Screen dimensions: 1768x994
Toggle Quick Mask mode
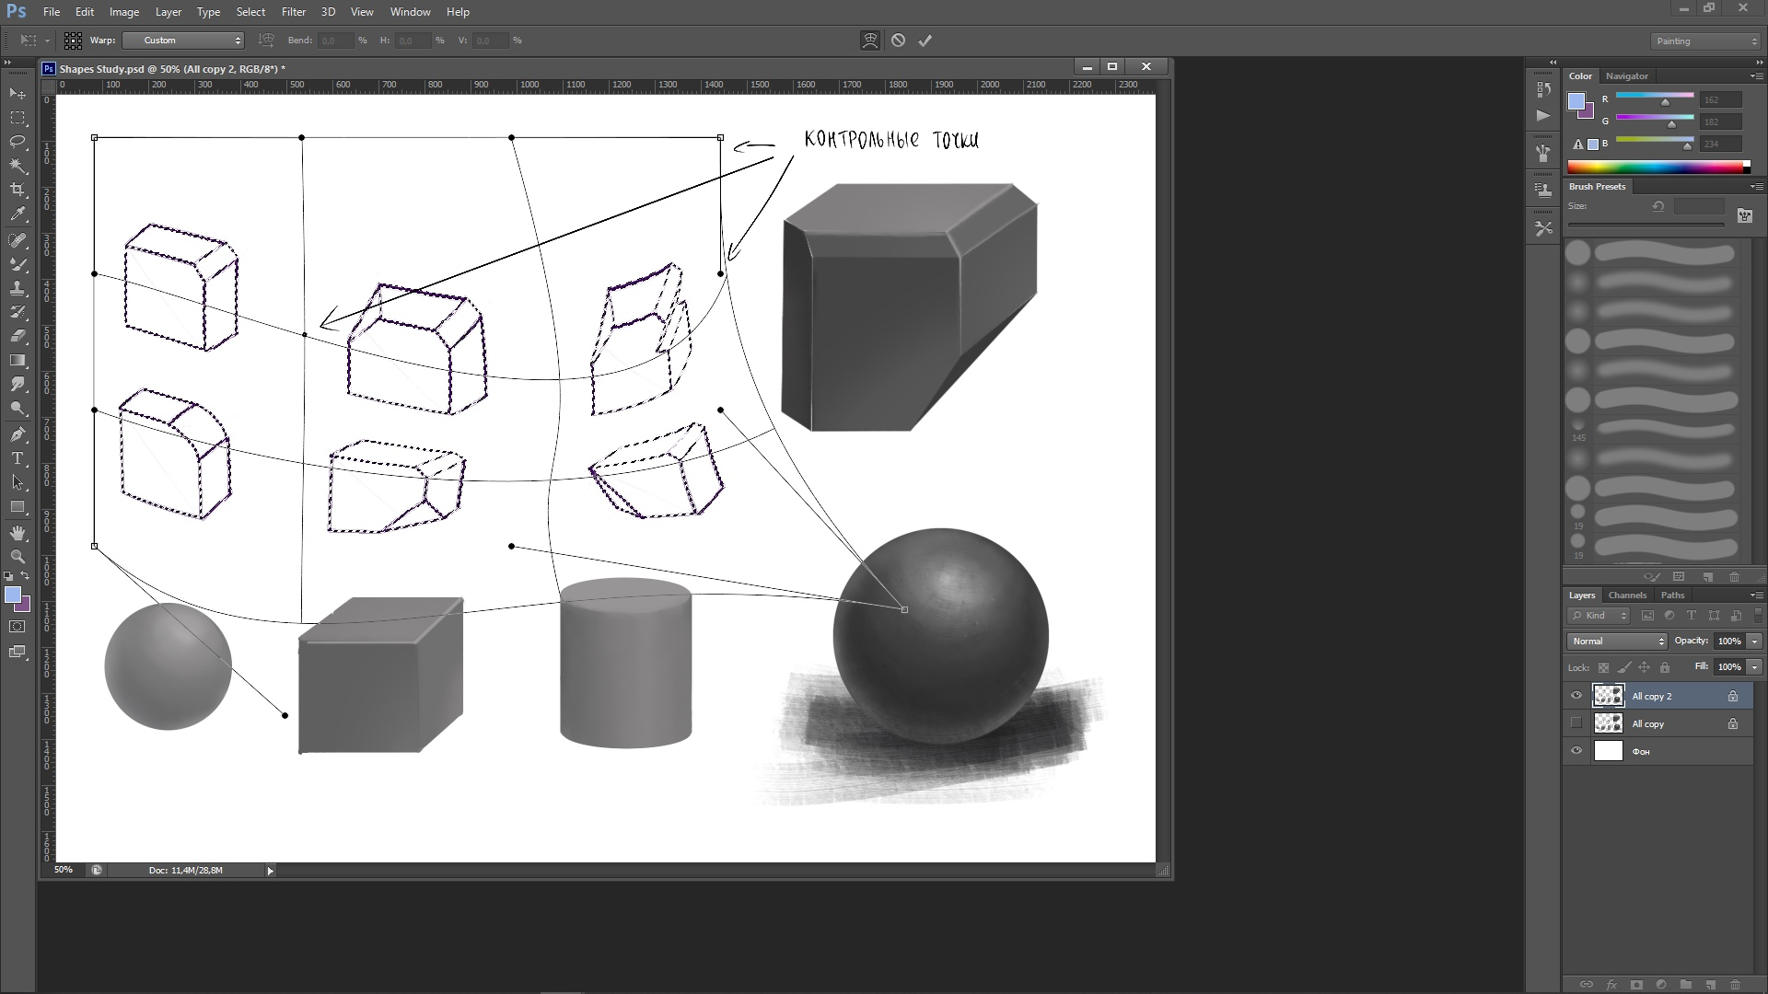click(17, 627)
